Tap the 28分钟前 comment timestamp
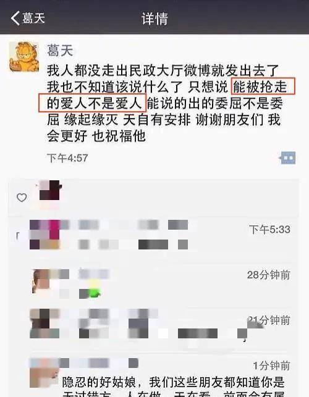The height and width of the screenshot is (397, 309). (x=268, y=275)
